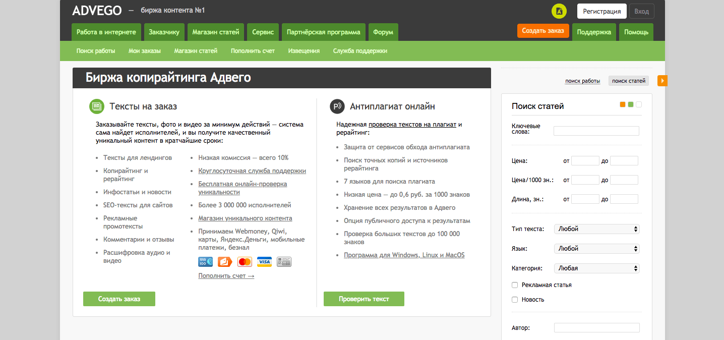Select the orange square view swatch
This screenshot has width=724, height=340.
coord(623,104)
